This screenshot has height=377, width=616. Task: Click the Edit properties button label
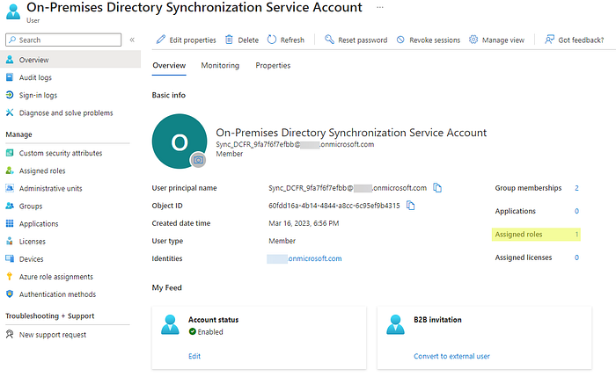point(193,40)
